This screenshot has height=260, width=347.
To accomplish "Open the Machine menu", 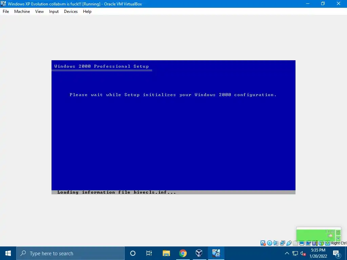I will 22,12.
